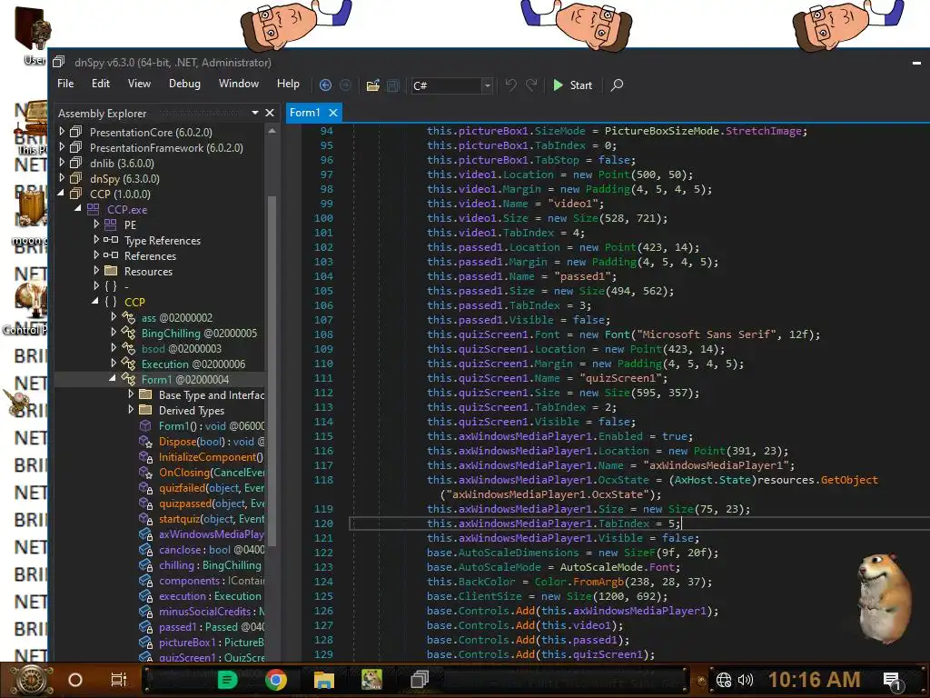This screenshot has width=930, height=698.
Task: Collapse the CCP.exe module node
Action: pyautogui.click(x=78, y=209)
